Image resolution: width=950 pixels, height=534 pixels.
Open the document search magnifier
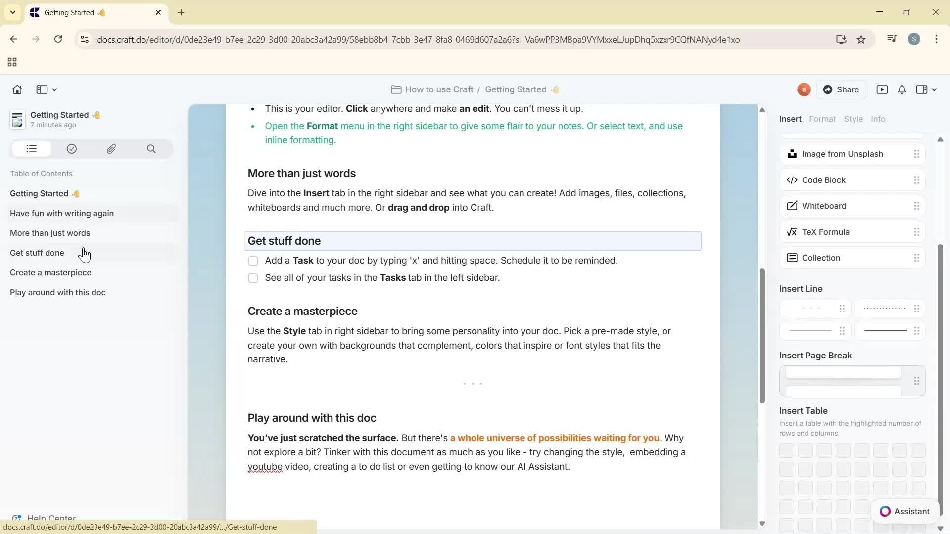click(151, 149)
